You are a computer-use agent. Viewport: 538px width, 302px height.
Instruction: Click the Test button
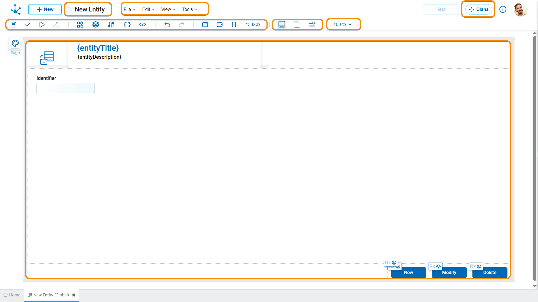click(x=441, y=10)
